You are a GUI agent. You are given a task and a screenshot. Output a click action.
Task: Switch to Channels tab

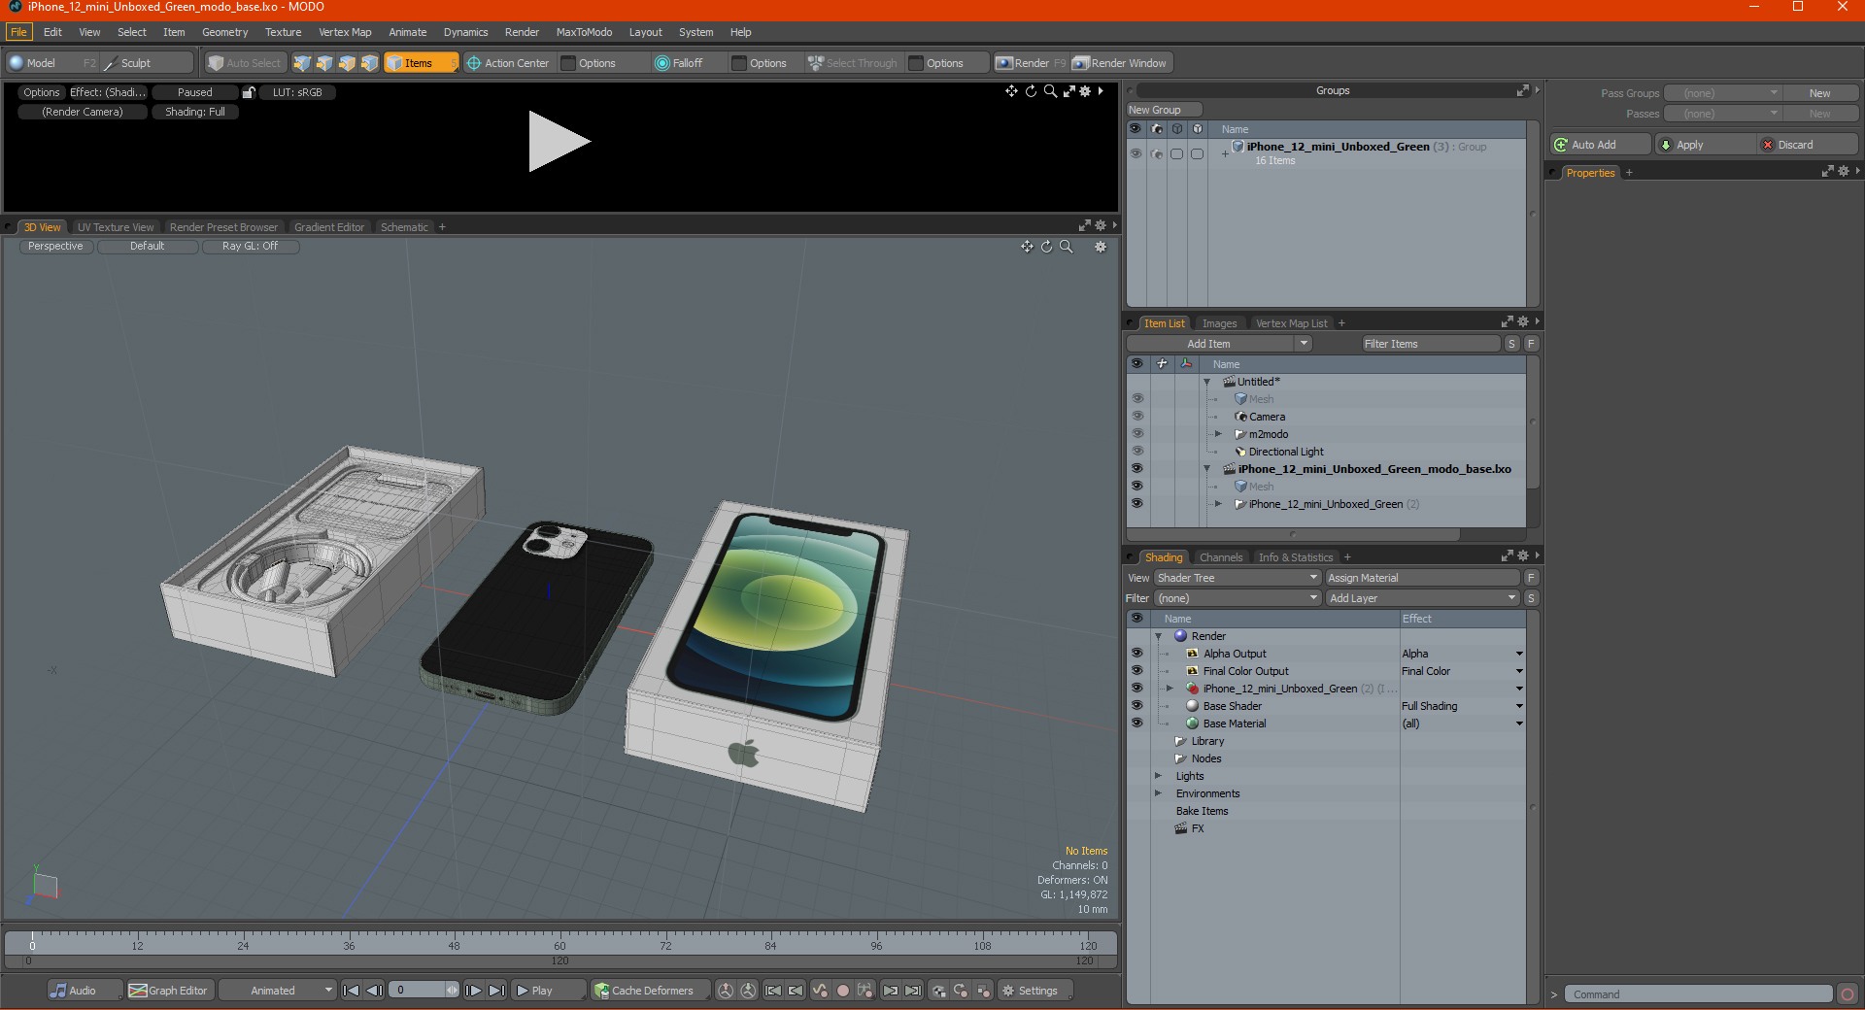[x=1220, y=557]
